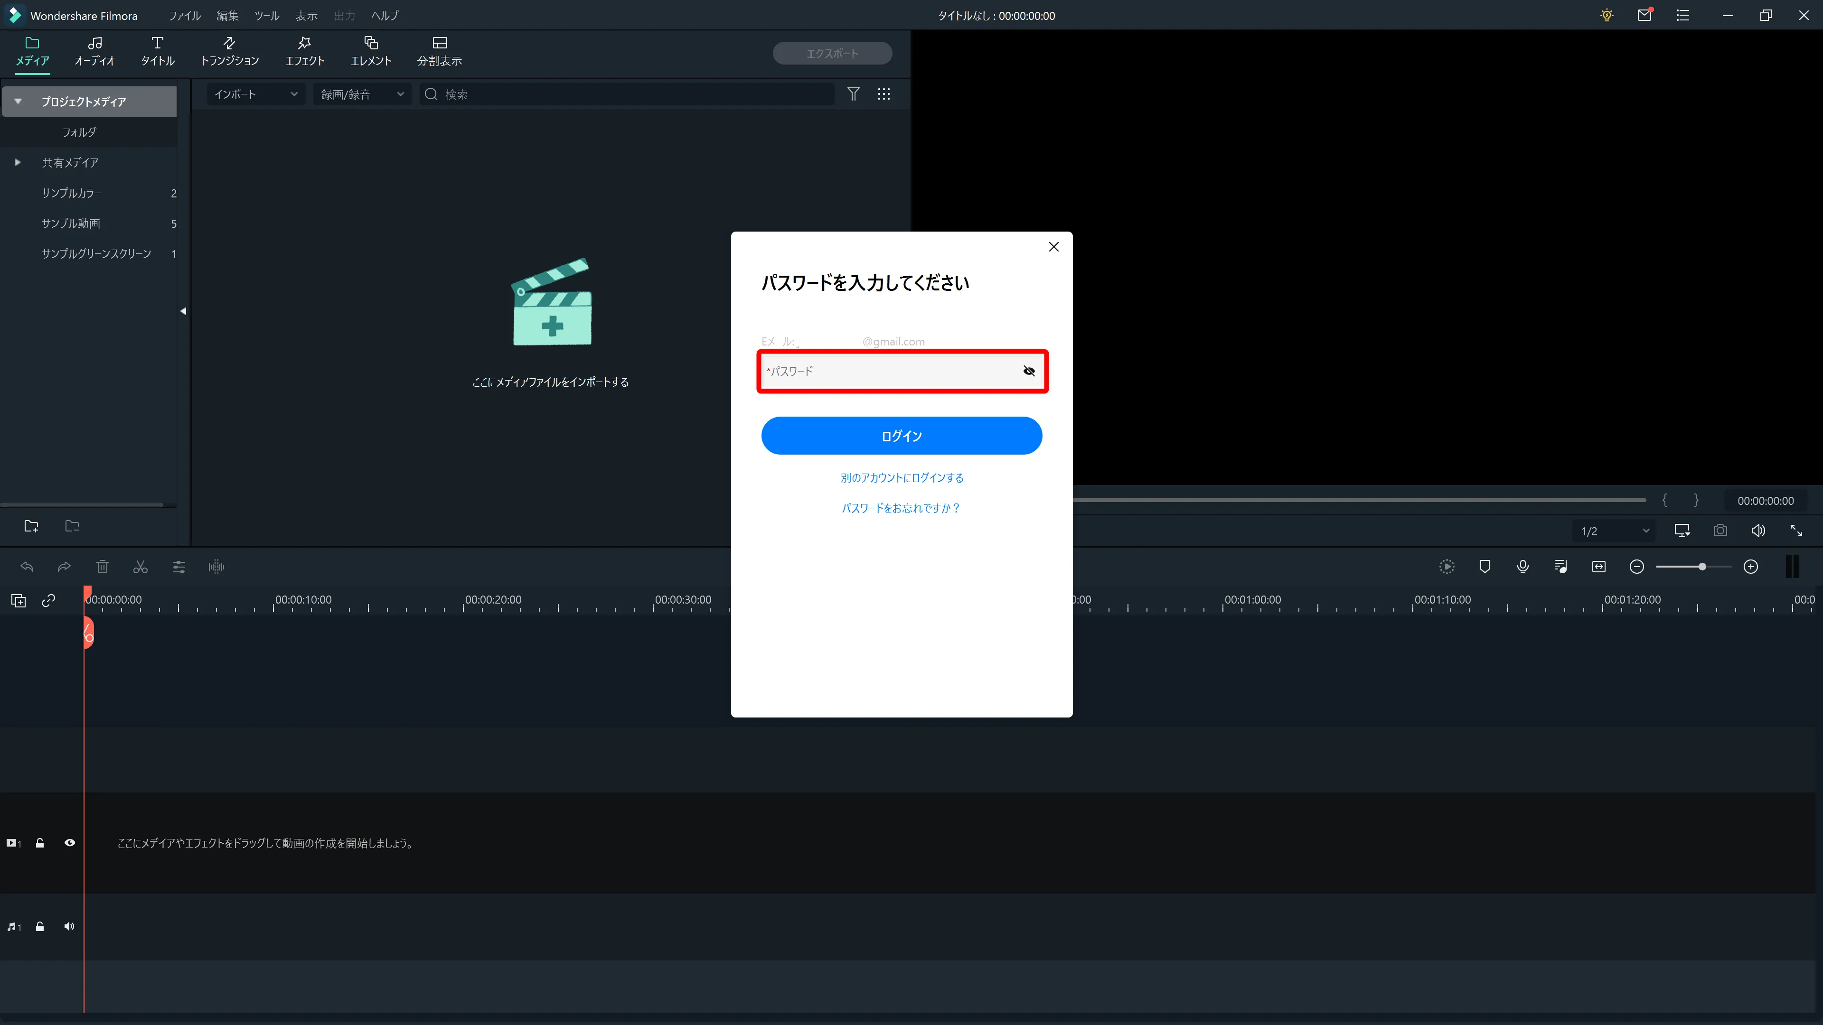Collapse the media side panel arrow
Image resolution: width=1823 pixels, height=1025 pixels.
[183, 311]
